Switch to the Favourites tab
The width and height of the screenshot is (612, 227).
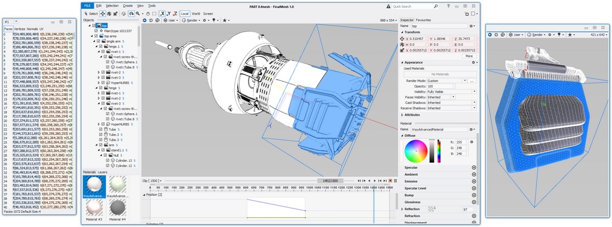tap(424, 20)
